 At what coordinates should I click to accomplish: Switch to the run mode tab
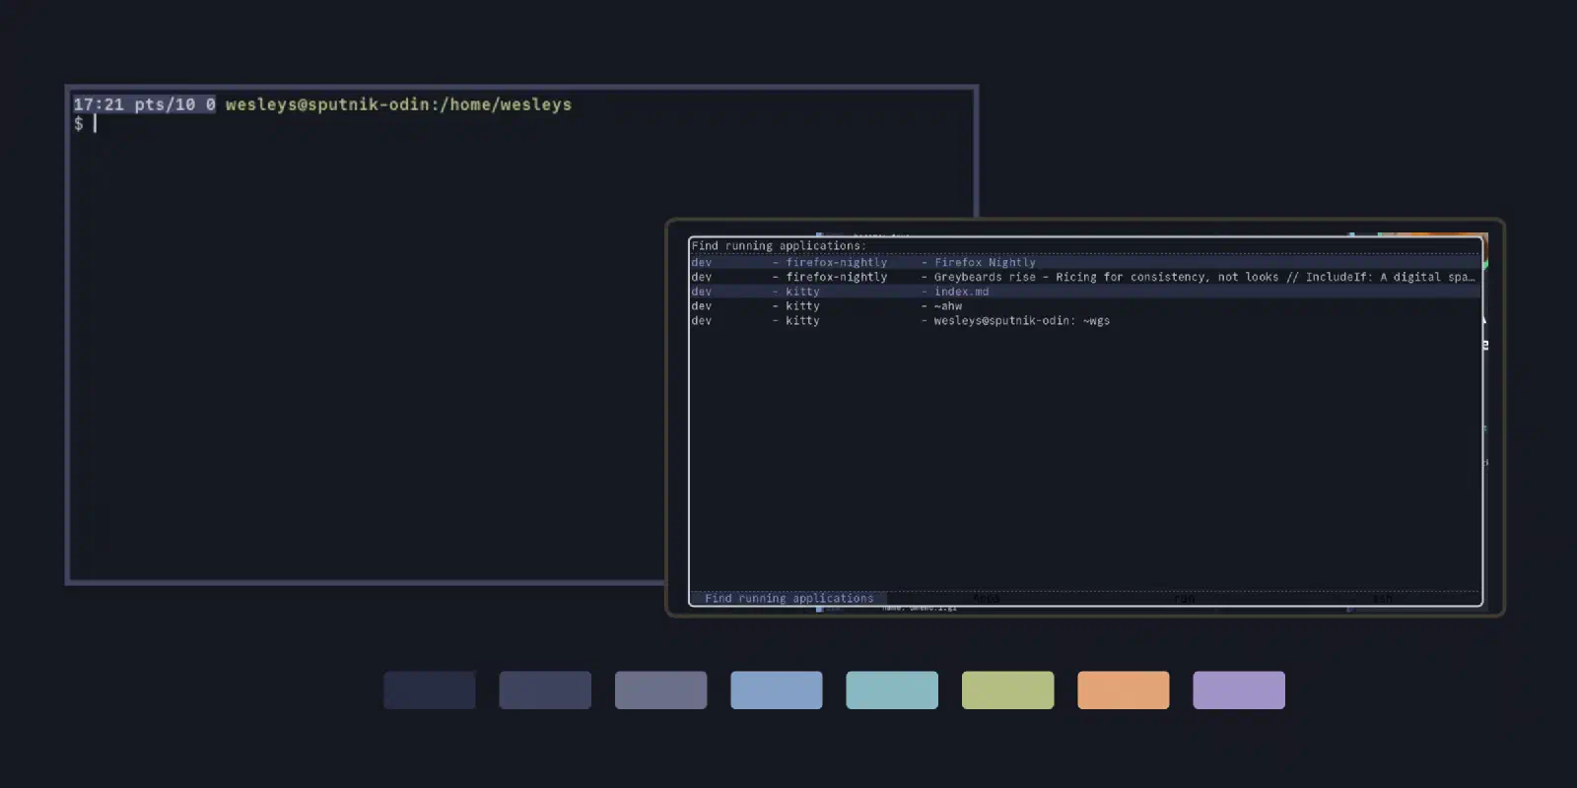[1184, 598]
